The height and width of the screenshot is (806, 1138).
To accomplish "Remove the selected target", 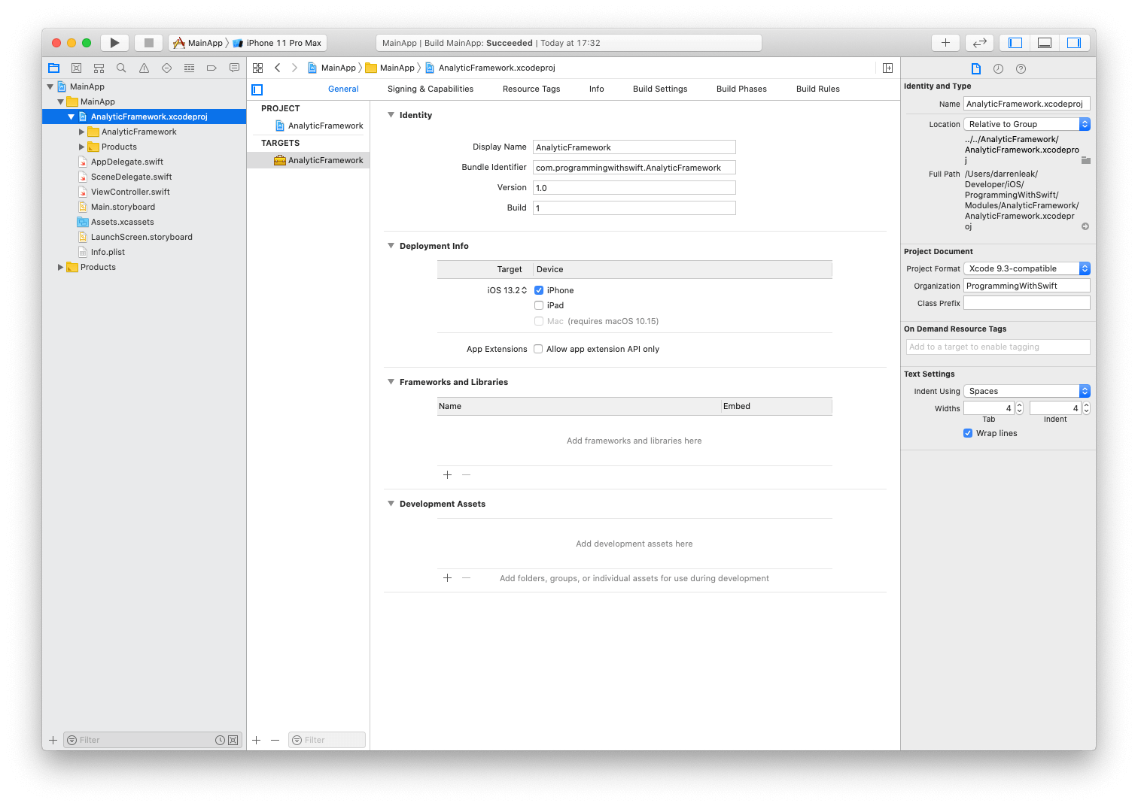I will 275,740.
